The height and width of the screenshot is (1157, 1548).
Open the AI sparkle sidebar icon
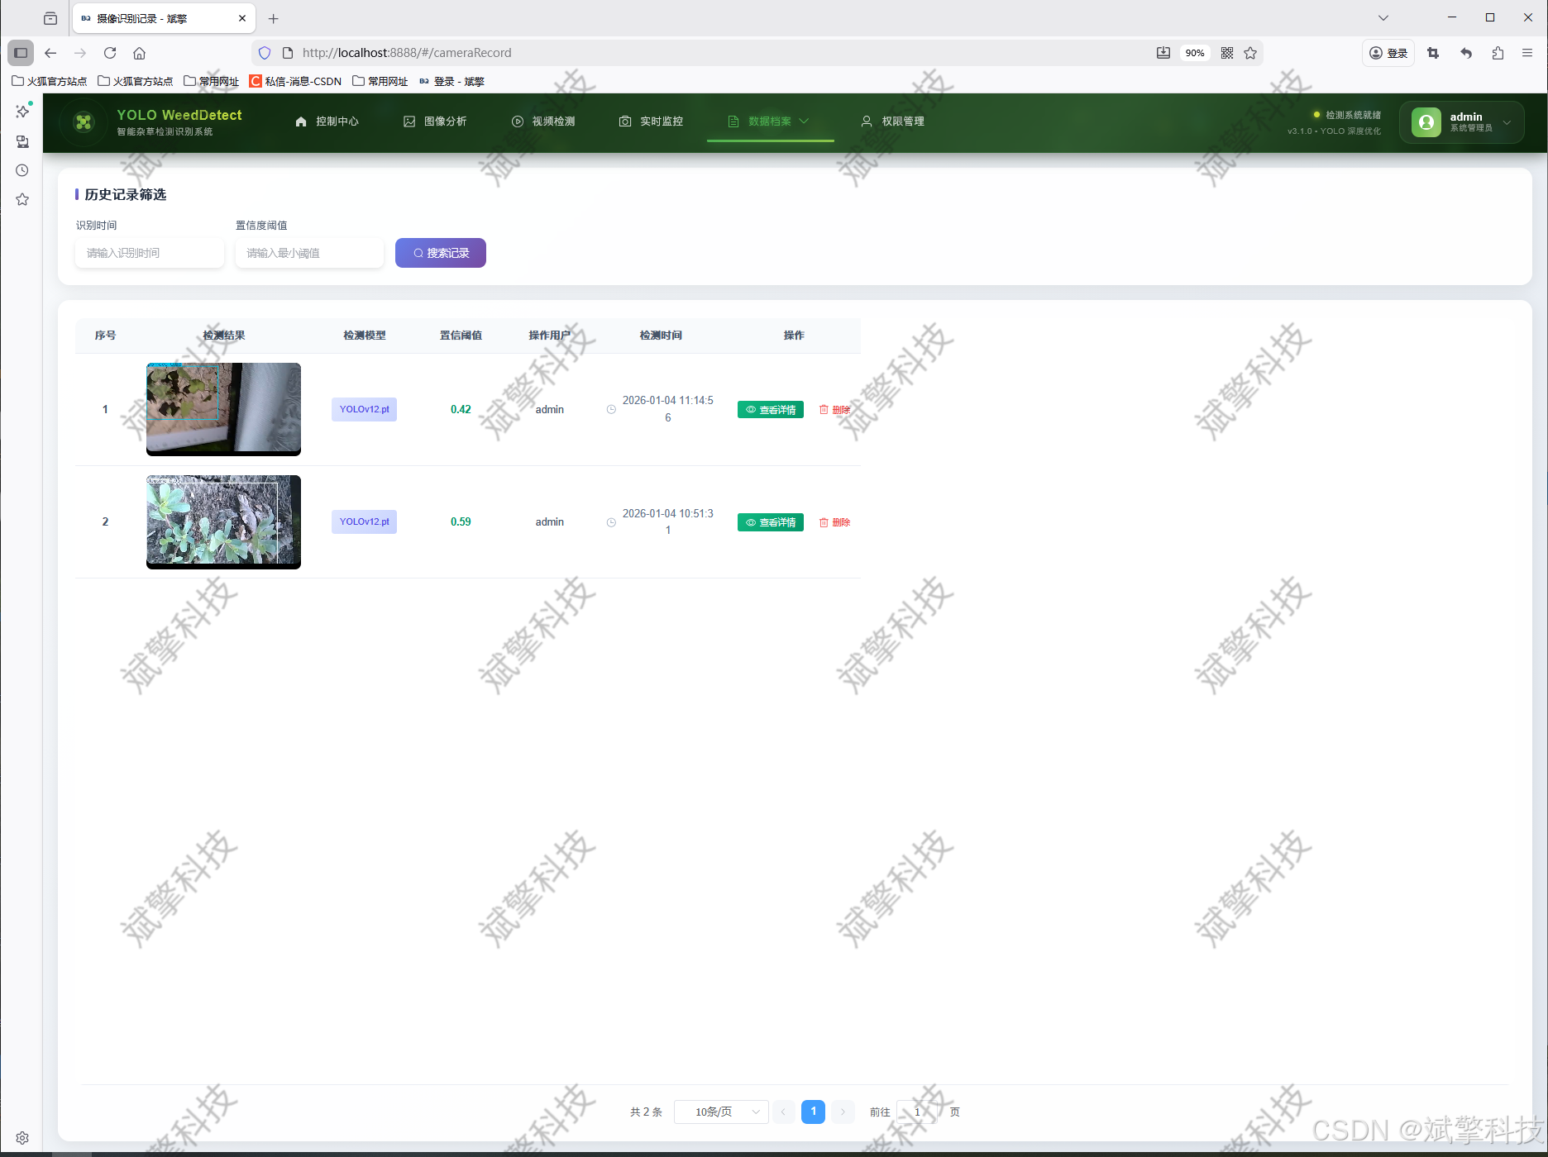[22, 111]
